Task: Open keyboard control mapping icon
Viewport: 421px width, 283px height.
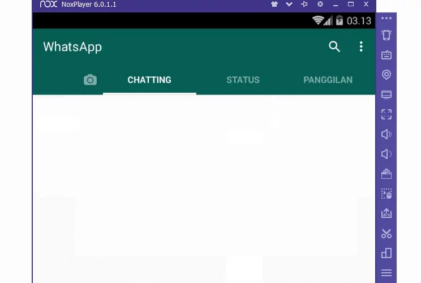Action: (386, 55)
